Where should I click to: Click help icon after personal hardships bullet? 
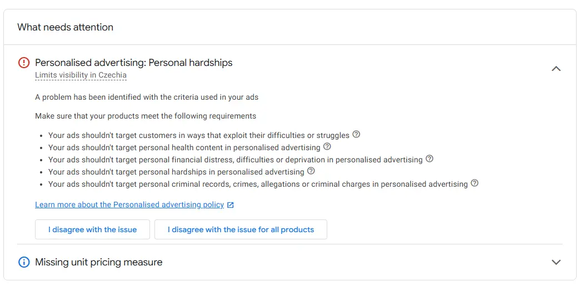coord(311,171)
